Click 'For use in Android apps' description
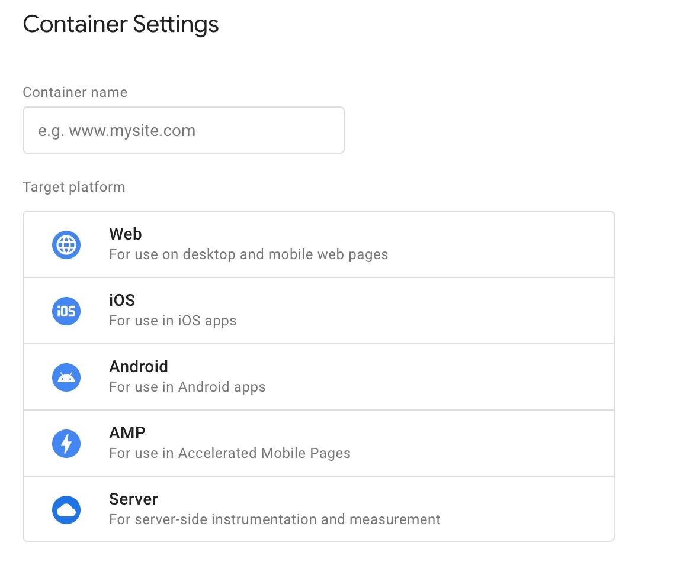 click(187, 387)
